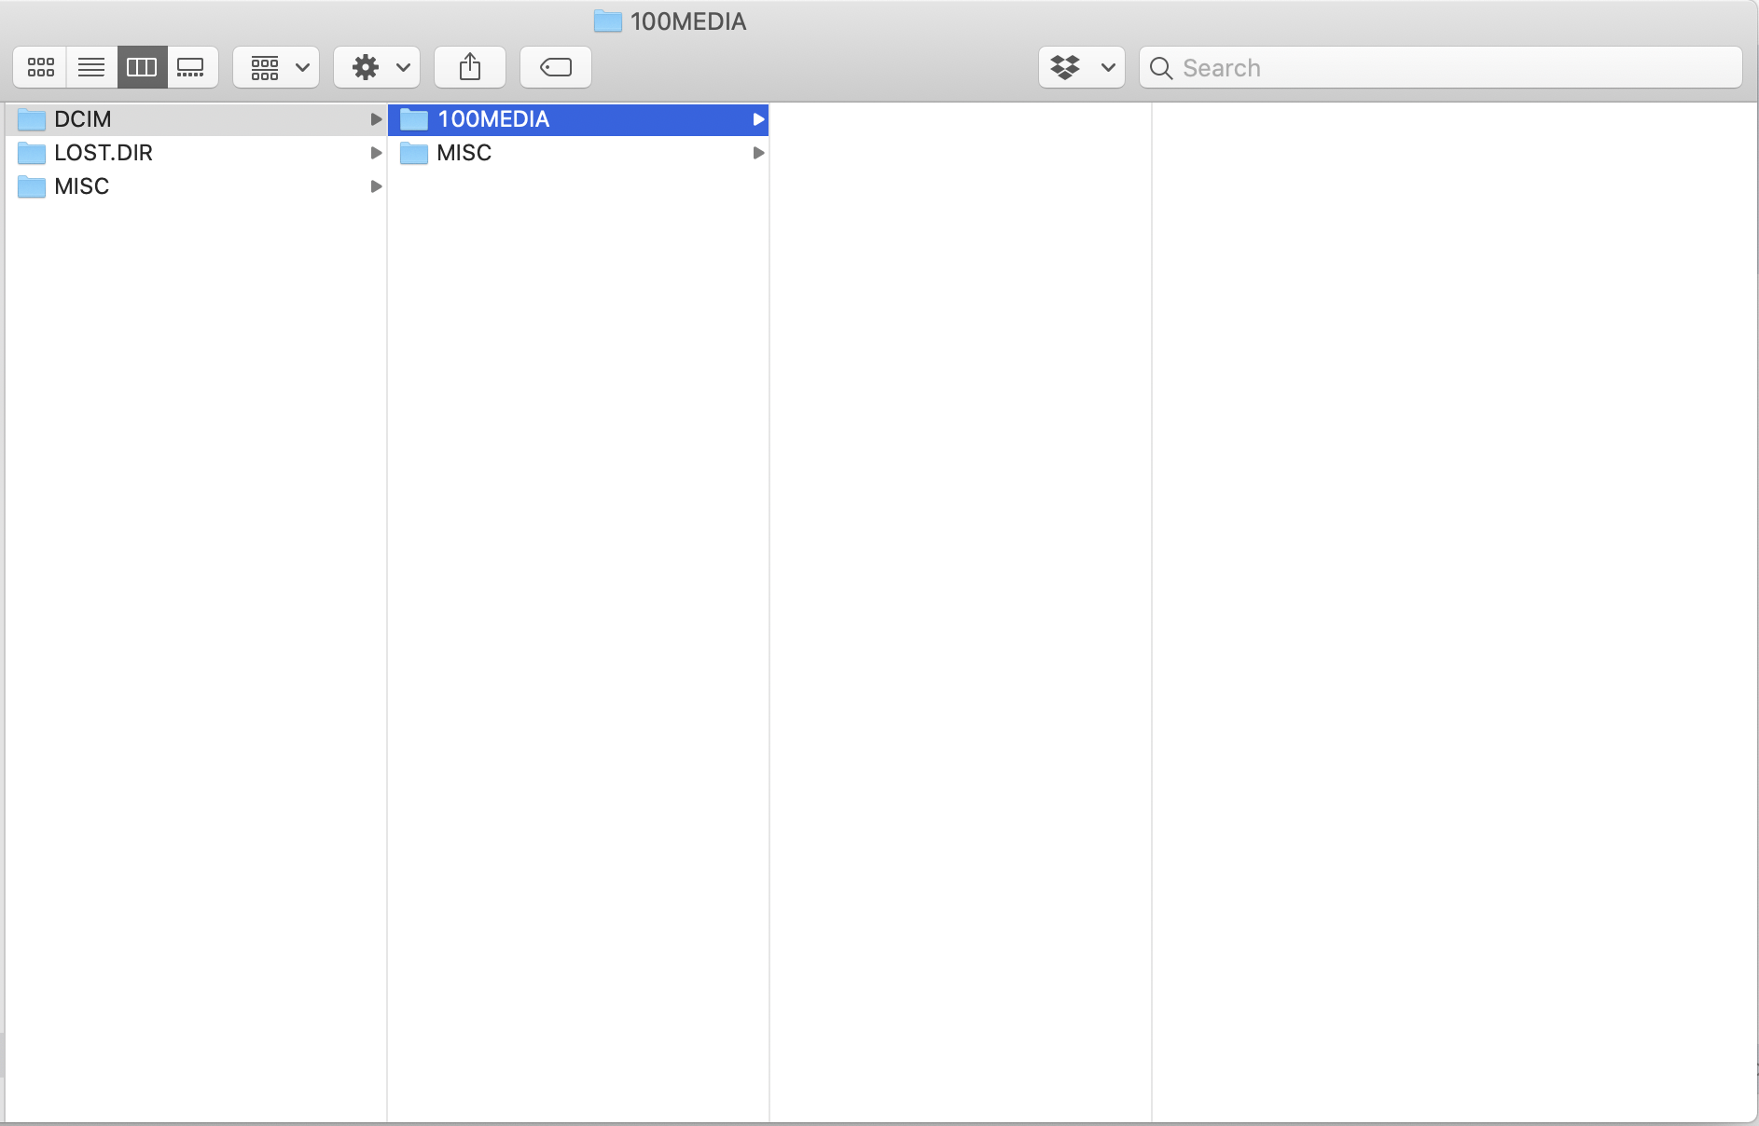Open the item arrangement dropdown
This screenshot has height=1126, width=1759.
[x=275, y=67]
